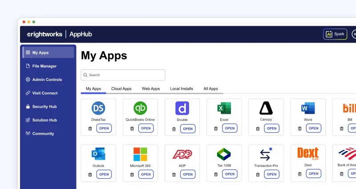This screenshot has height=189, width=356.
Task: Switch to the Cloud Apps tab
Action: (x=121, y=88)
